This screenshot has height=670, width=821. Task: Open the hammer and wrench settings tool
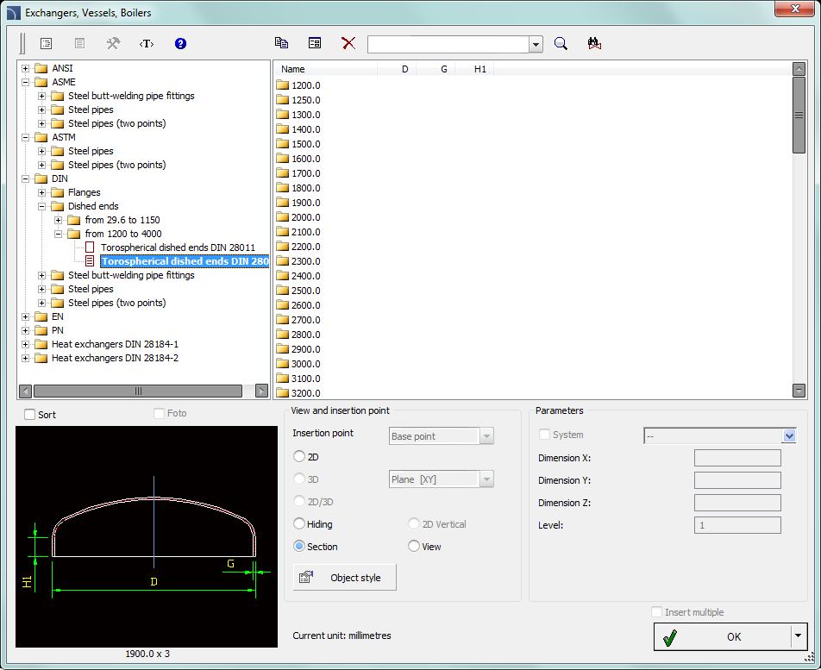[x=113, y=43]
